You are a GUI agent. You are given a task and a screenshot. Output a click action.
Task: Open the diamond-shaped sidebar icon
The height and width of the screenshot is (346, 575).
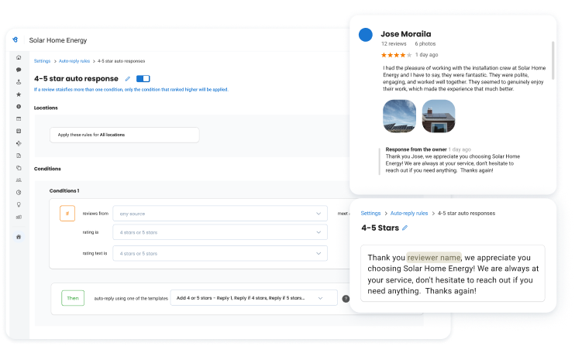tap(19, 143)
